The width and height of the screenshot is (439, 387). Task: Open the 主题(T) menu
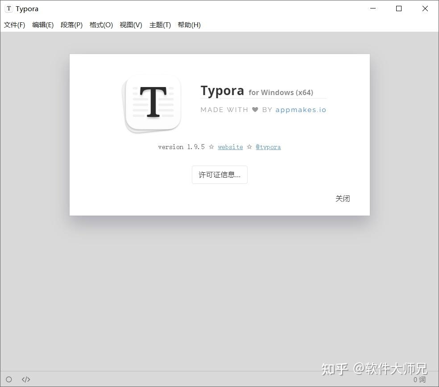coord(160,25)
